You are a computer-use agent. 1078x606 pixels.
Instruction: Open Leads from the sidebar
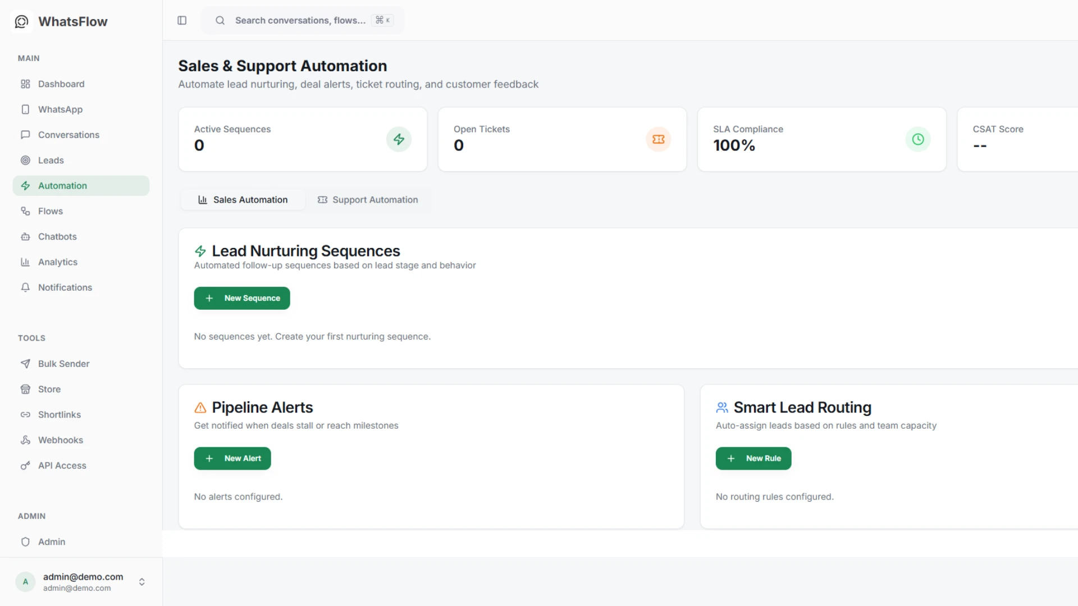[x=81, y=160]
